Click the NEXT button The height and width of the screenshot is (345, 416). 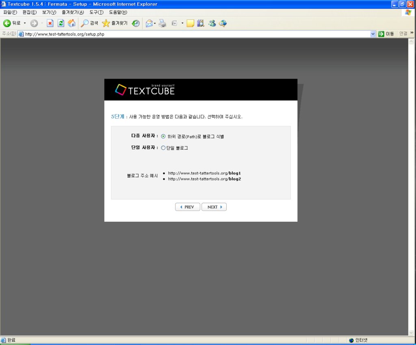click(x=214, y=207)
